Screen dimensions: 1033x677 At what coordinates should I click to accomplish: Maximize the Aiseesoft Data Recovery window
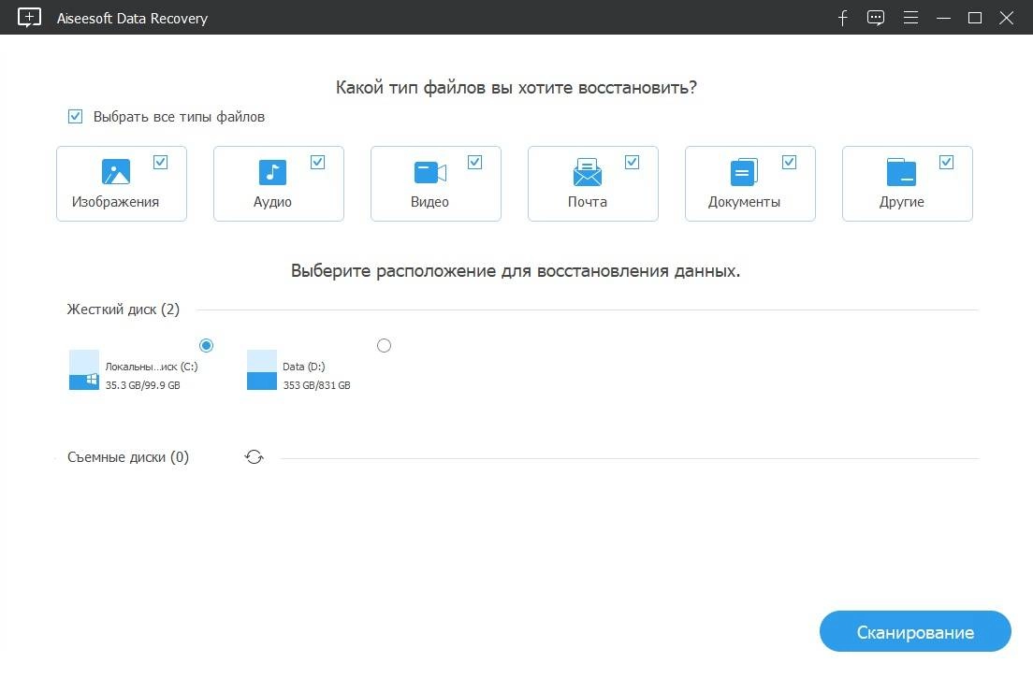(x=975, y=18)
